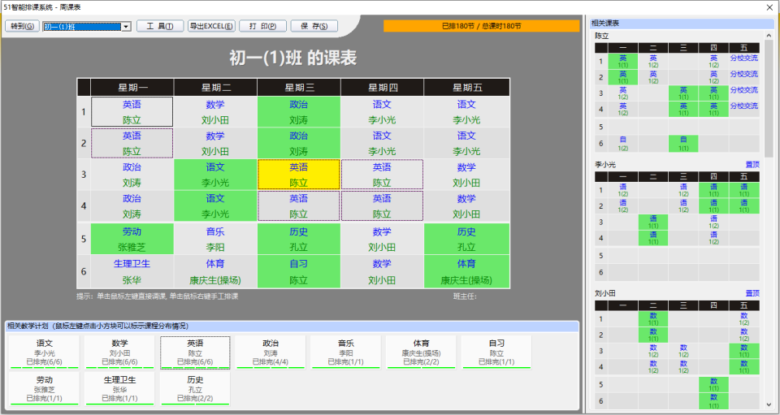This screenshot has width=780, height=415.
Task: Select Tuesday period 1 数学 刘小田 cell
Action: point(214,112)
